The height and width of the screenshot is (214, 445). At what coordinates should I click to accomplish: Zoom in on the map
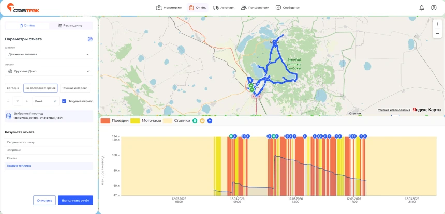coord(437,23)
